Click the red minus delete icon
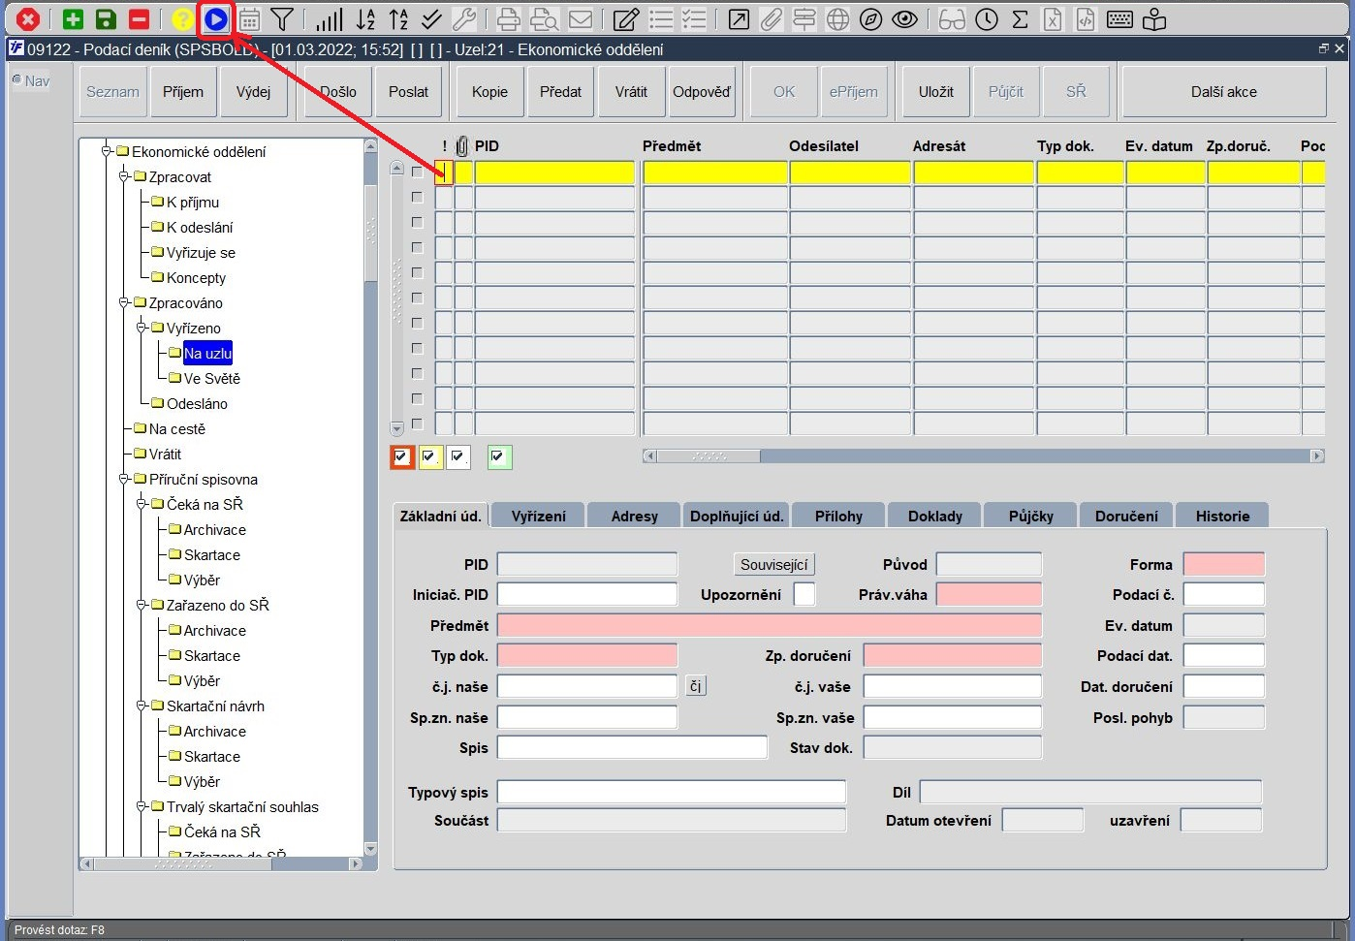1355x941 pixels. point(140,18)
